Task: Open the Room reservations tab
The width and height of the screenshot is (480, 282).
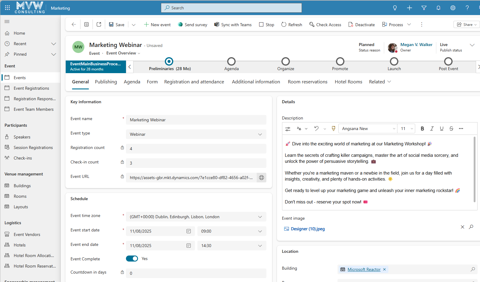Action: (307, 82)
